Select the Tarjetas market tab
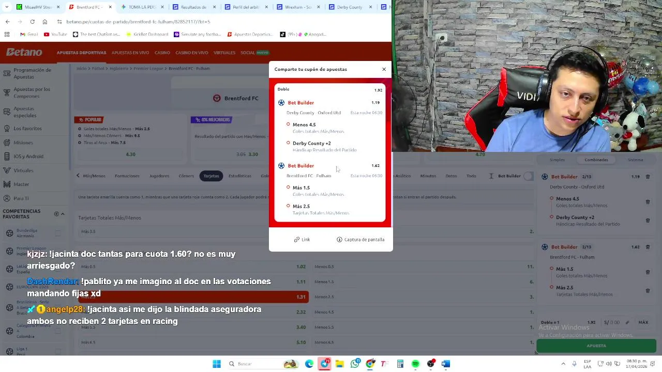The width and height of the screenshot is (662, 372). click(211, 176)
